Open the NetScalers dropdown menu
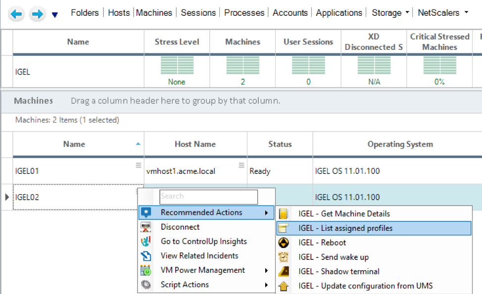 (x=442, y=13)
